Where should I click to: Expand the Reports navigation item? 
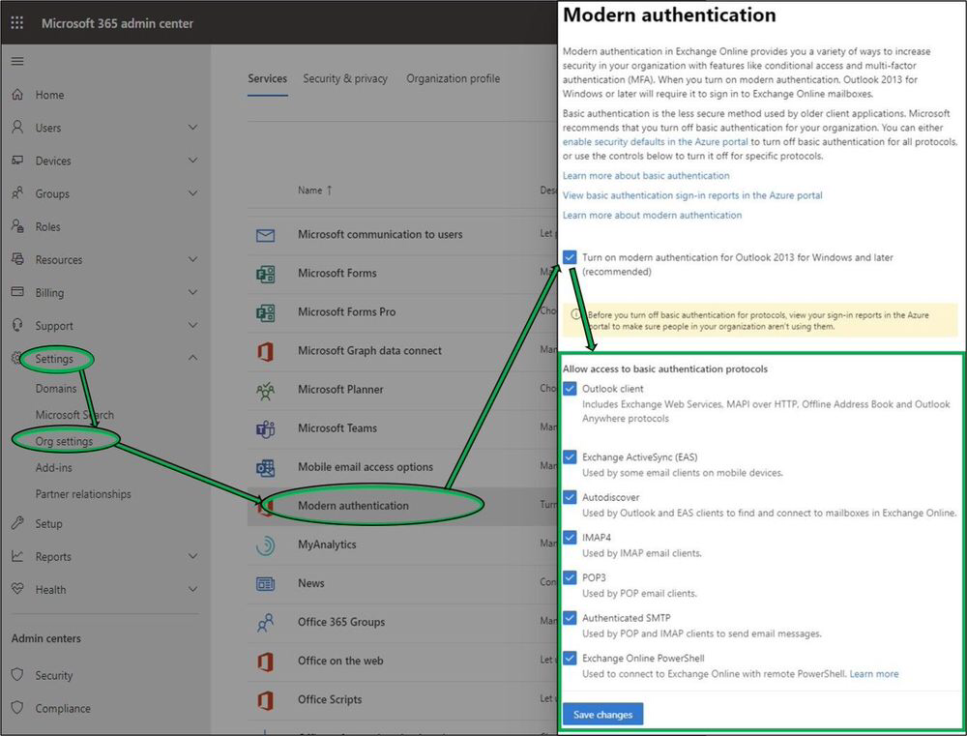192,556
